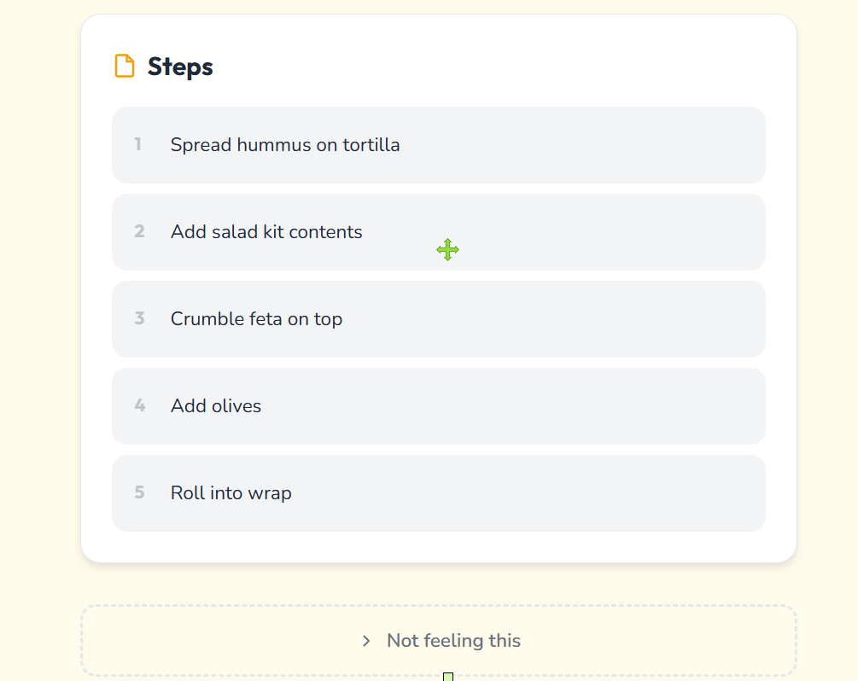Select the step number 1 badge

[138, 145]
